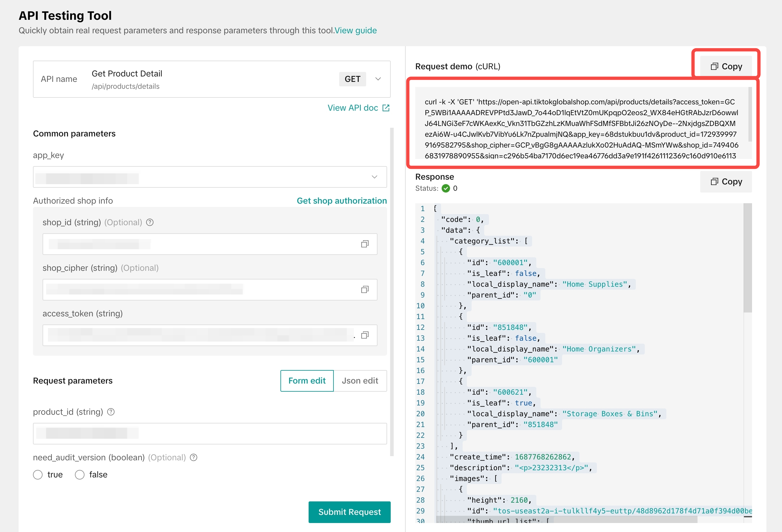Click Get shop authorization link
Viewport: 782px width, 532px height.
pos(341,201)
